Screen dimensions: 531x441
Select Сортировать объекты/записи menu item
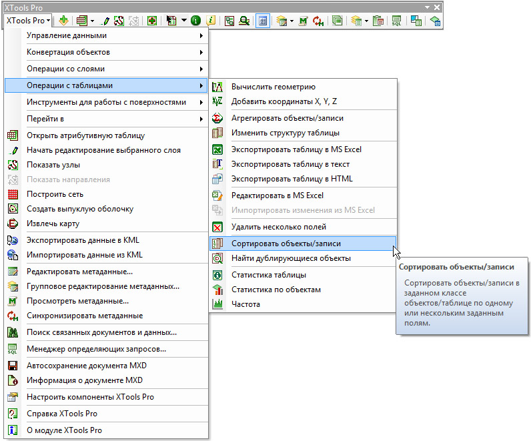286,244
